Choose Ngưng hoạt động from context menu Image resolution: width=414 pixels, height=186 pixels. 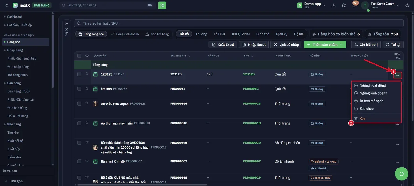376,85
